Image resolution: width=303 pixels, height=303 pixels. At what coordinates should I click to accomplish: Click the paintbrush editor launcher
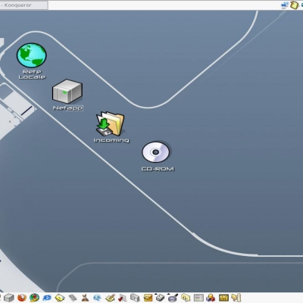click(x=111, y=298)
